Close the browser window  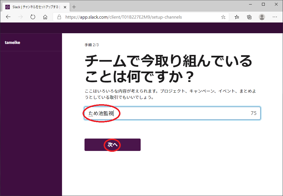pos(276,4)
